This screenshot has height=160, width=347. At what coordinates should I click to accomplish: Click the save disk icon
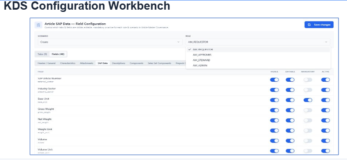(x=309, y=25)
